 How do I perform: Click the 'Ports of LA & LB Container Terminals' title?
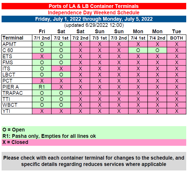tap(94, 6)
